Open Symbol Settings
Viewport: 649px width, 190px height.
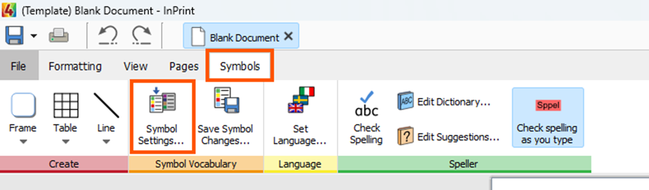[162, 116]
